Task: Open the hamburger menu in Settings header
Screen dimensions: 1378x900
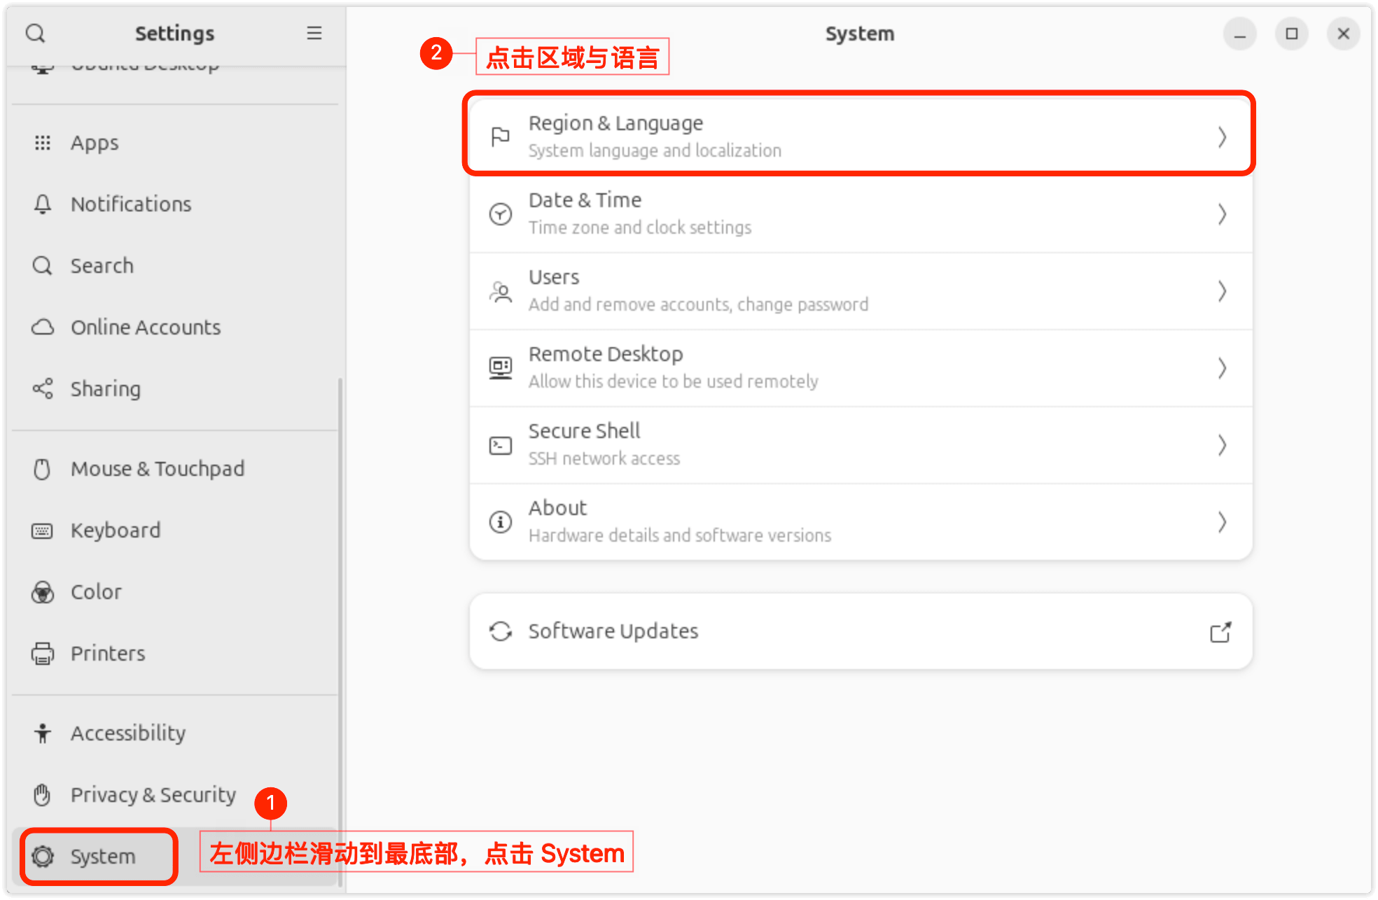Action: [x=314, y=33]
